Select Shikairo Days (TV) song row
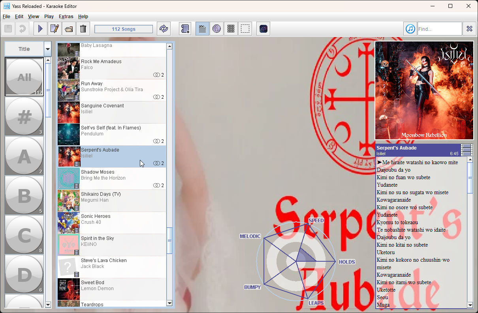Viewport: 478px width, 313px height. point(112,201)
